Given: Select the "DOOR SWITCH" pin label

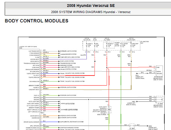Looking at the screenshot, I should (x=35, y=116).
